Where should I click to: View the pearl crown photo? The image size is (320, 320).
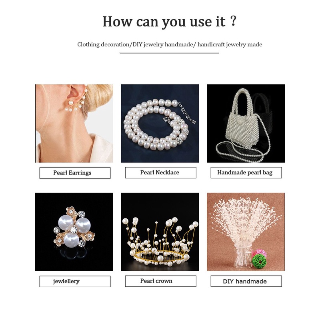160,232
